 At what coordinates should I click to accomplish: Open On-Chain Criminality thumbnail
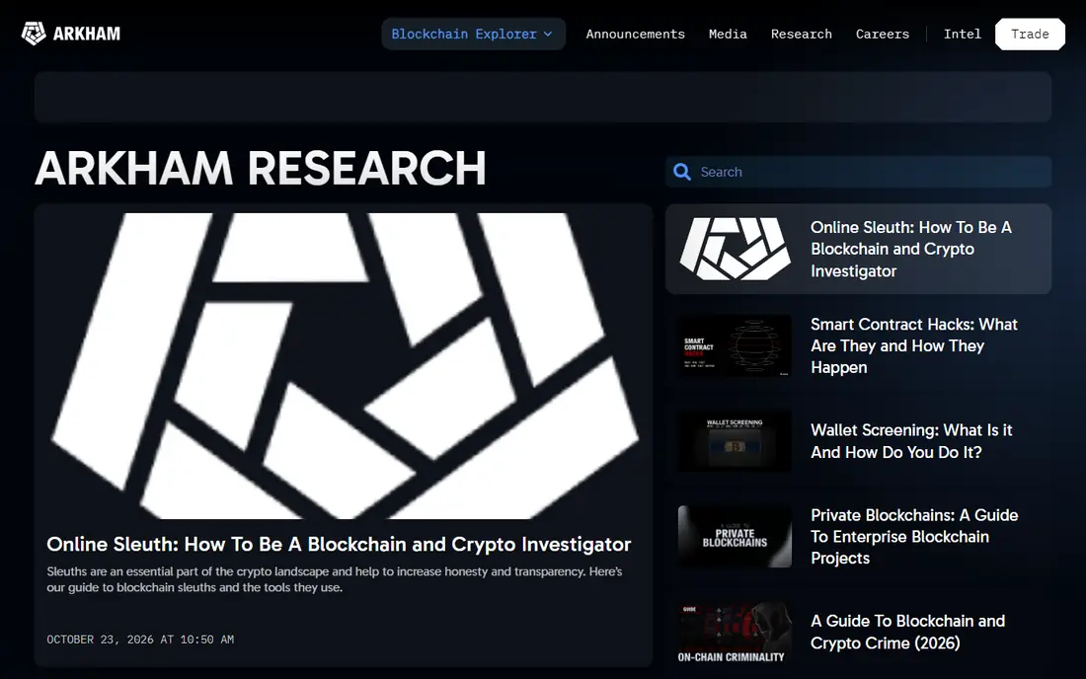735,632
